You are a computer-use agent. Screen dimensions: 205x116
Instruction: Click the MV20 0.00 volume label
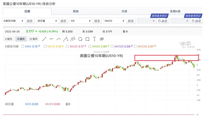point(53,104)
